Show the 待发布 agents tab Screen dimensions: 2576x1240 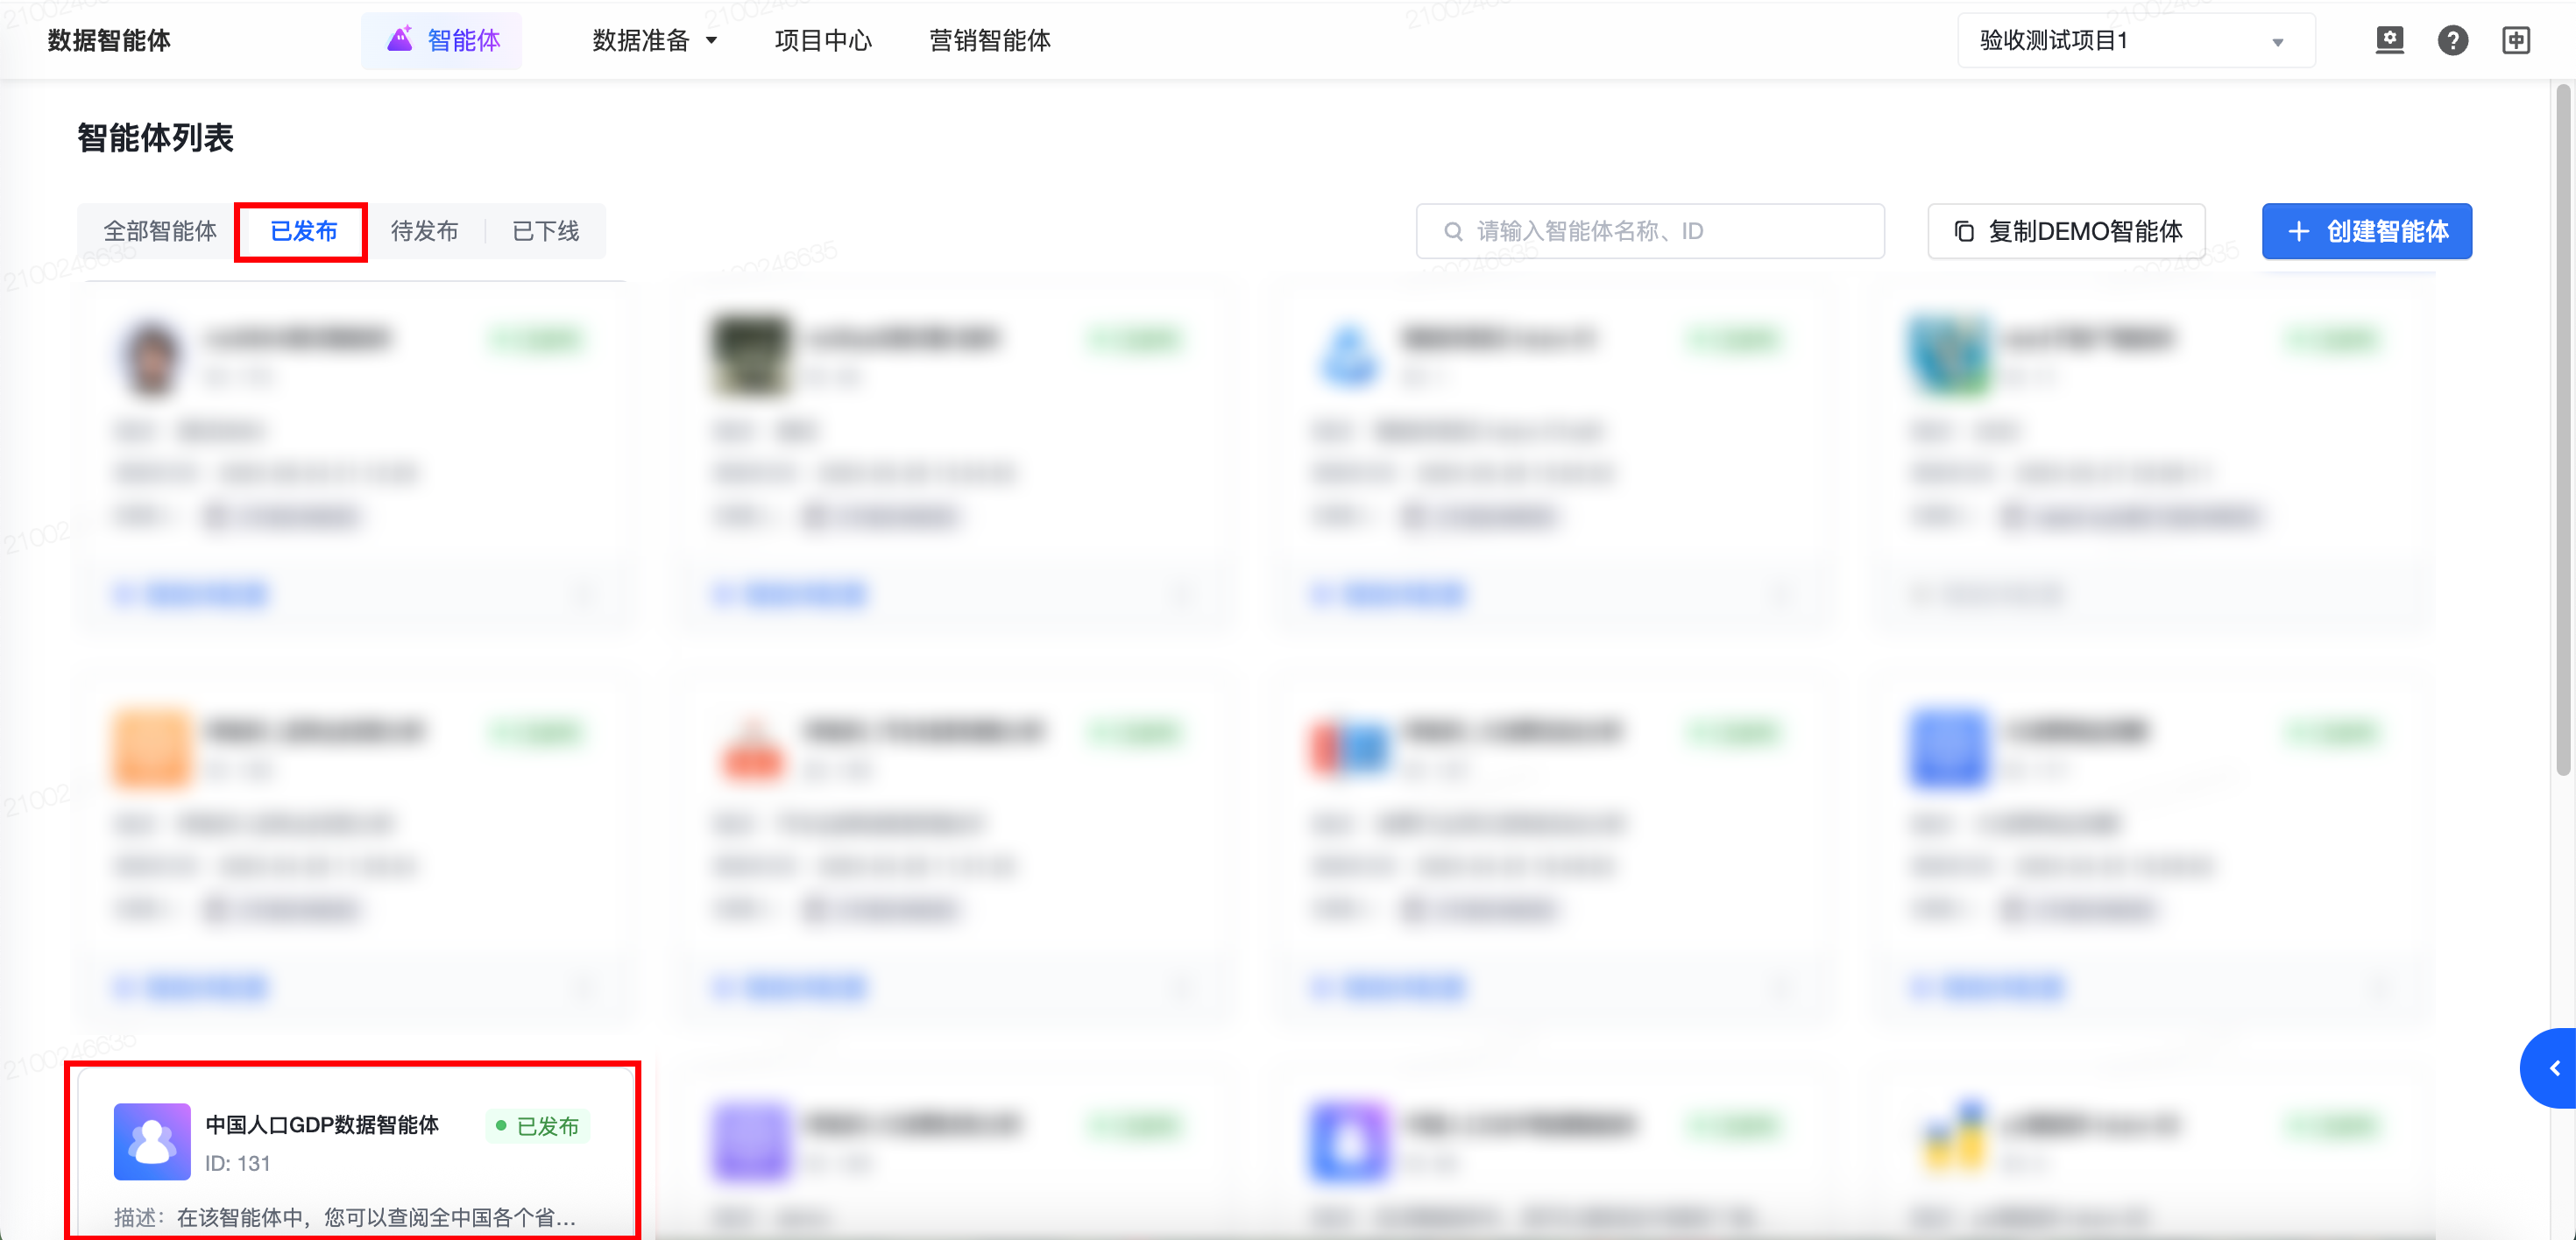[x=424, y=232]
